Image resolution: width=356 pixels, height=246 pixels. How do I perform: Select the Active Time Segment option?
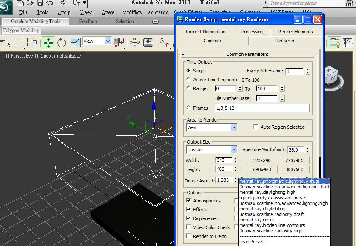188,80
